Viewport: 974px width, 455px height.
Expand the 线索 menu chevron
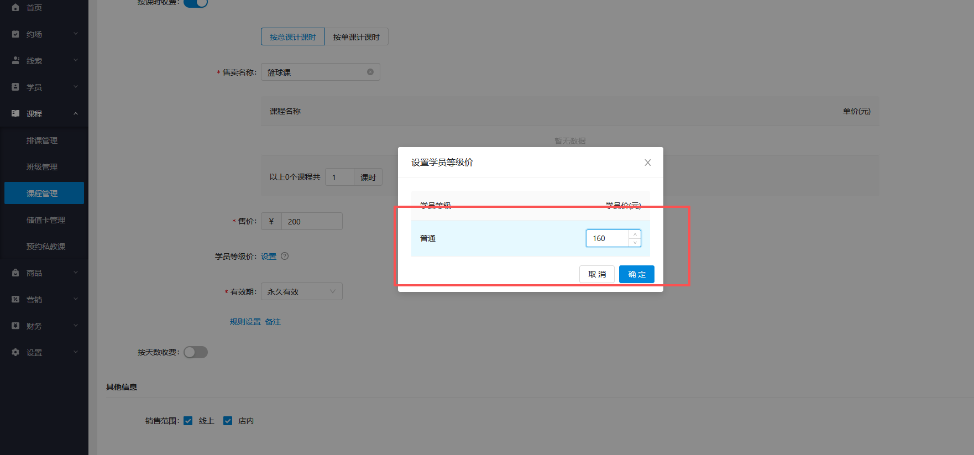pos(76,60)
